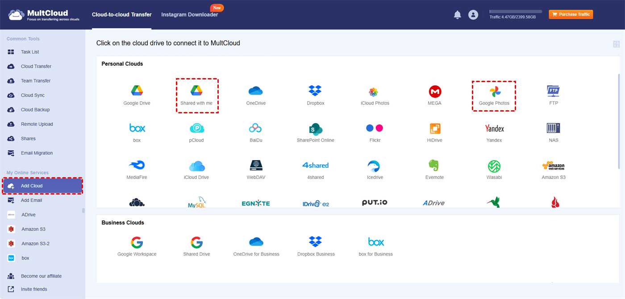Click the traffic usage progress bar
The height and width of the screenshot is (299, 625).
pos(516,12)
